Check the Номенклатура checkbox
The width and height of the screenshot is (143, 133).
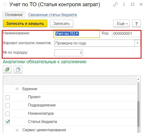tap(7, 114)
